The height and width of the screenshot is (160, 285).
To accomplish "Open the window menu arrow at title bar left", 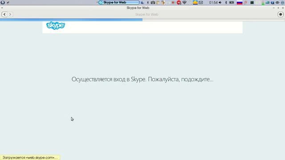I will click(2, 8).
